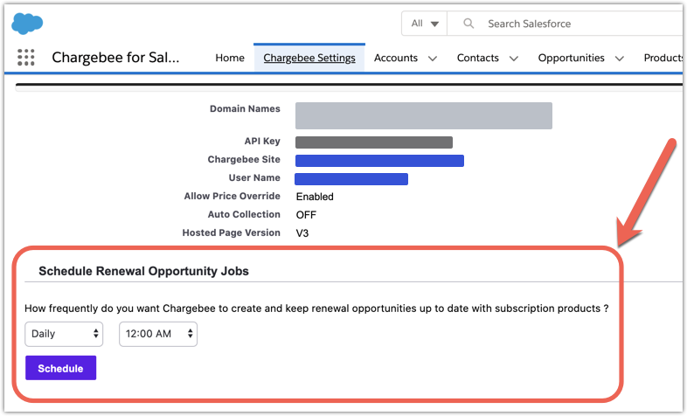Expand the Contacts tab chevron menu
Viewport: 687px width, 416px height.
coord(514,59)
